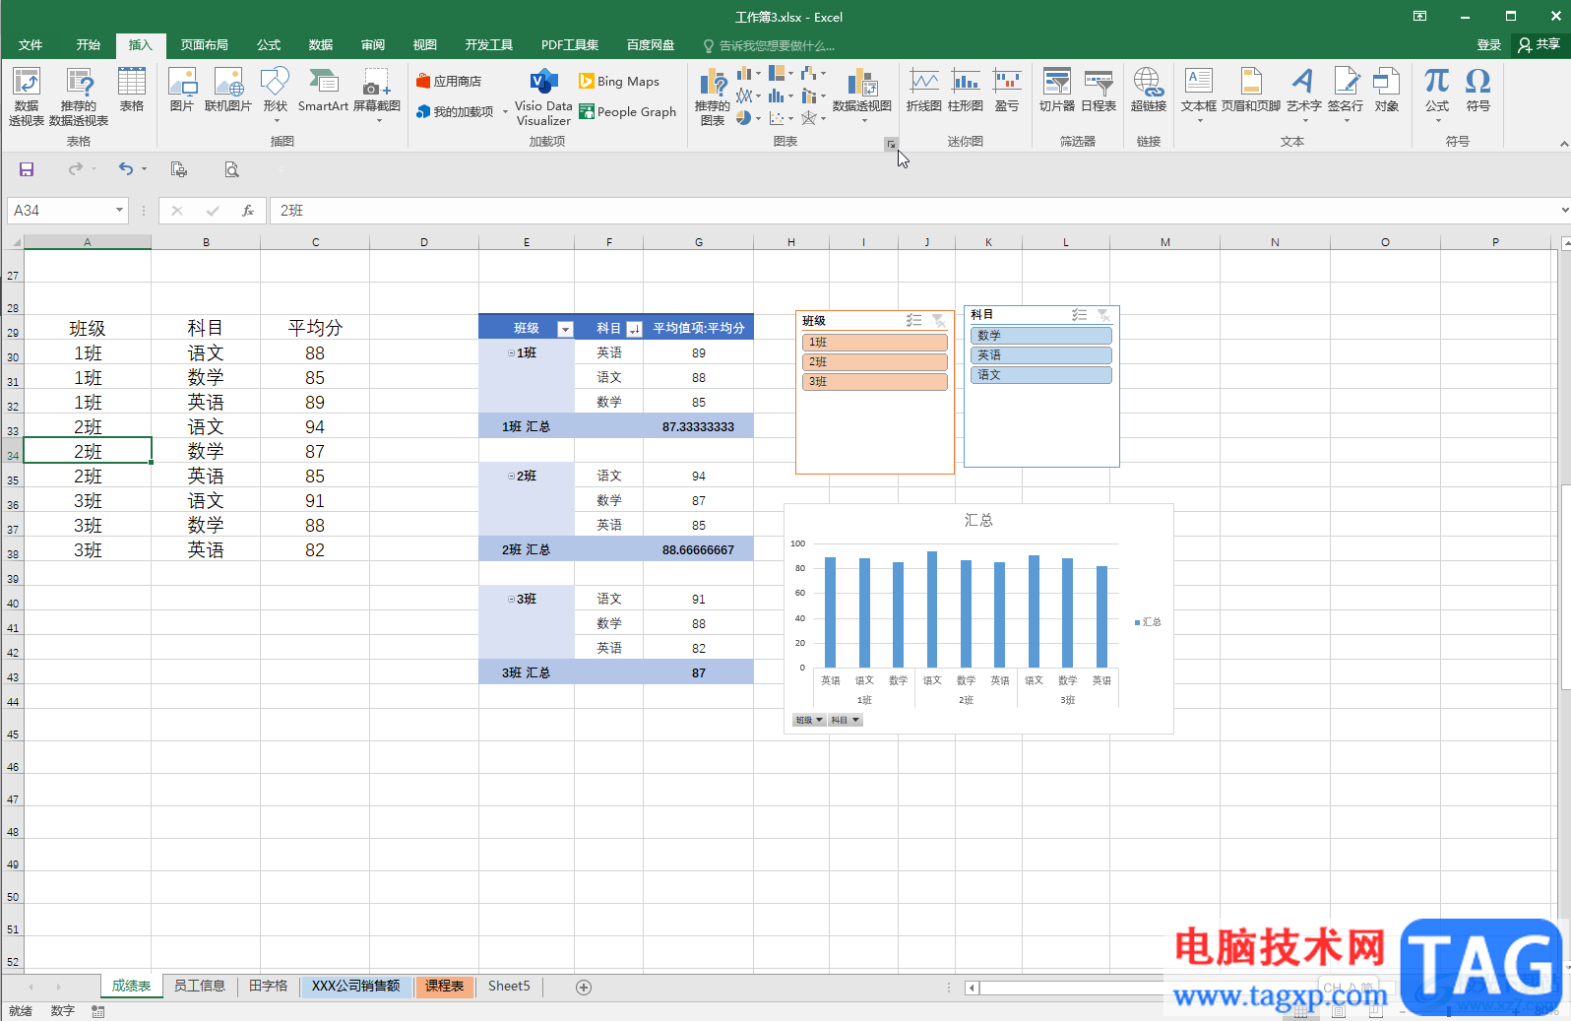
Task: Click 共享 share button
Action: pyautogui.click(x=1540, y=44)
